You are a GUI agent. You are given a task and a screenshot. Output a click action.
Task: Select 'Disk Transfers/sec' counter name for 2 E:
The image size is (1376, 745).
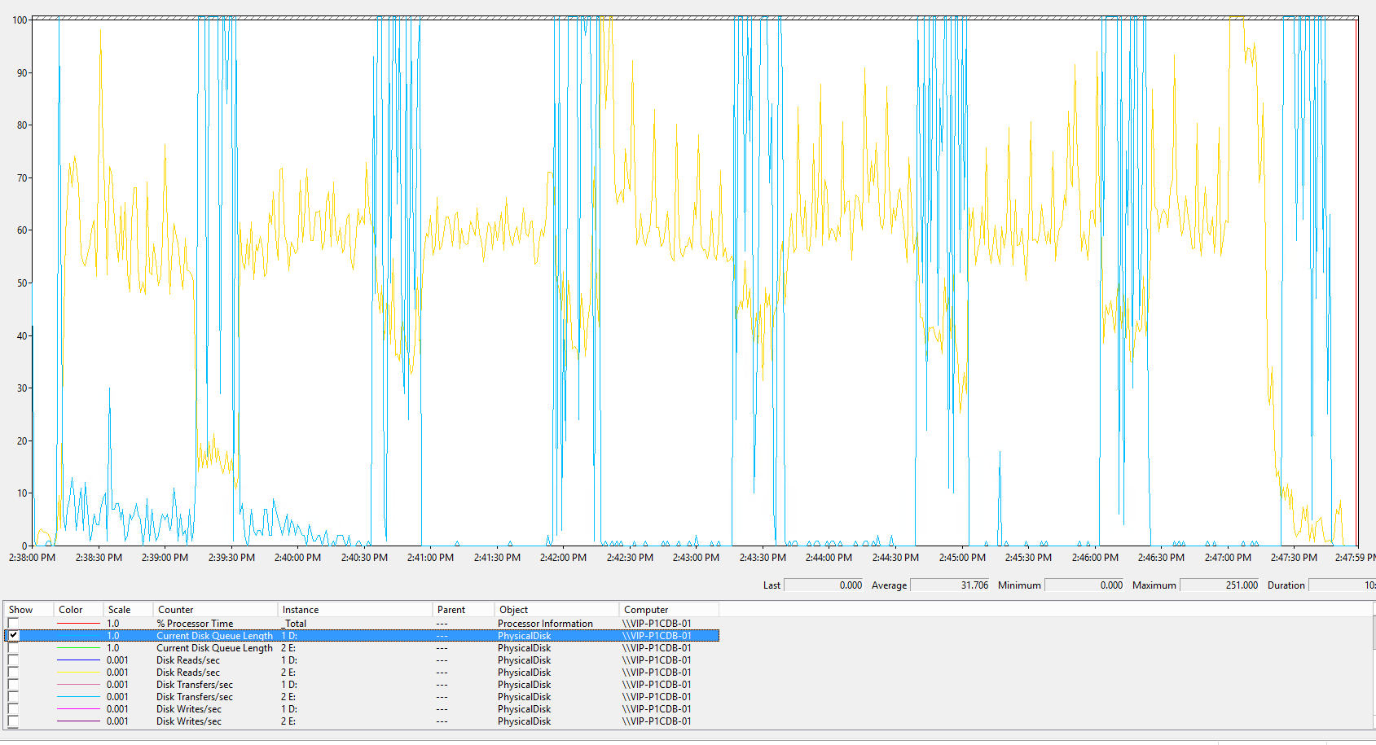pos(195,697)
